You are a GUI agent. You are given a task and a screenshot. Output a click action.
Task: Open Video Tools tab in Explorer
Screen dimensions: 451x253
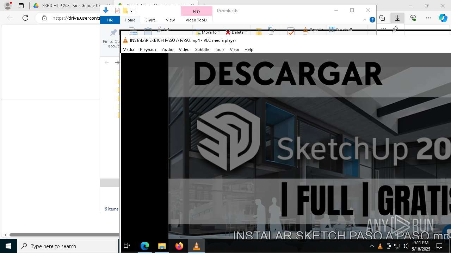tap(196, 20)
